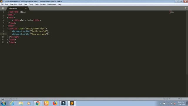
Task: Click the closing html tag line
Action: 11,42
